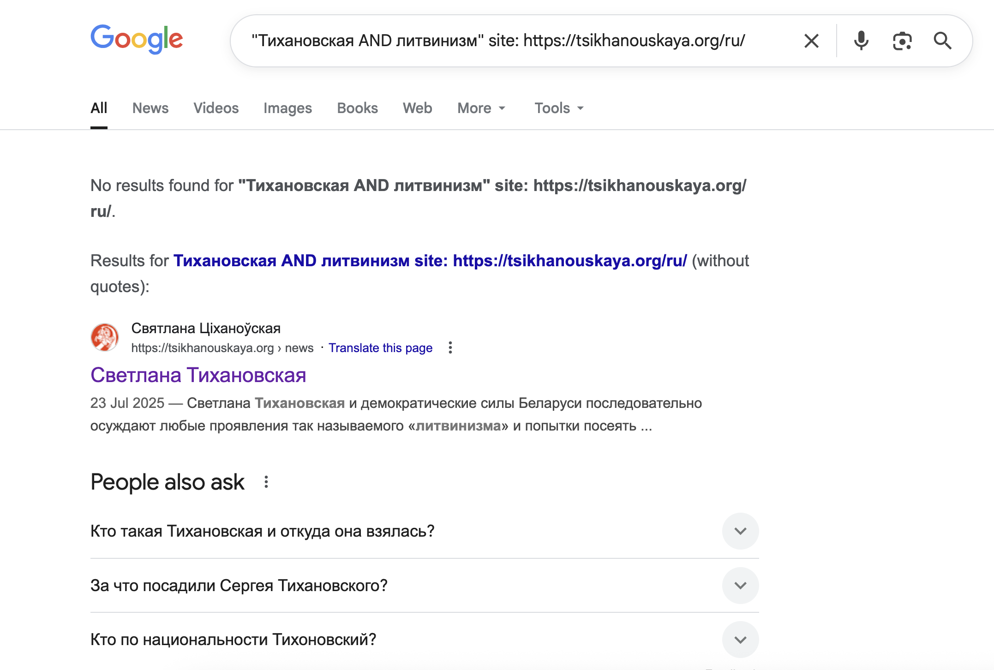The width and height of the screenshot is (994, 670).
Task: Open the People also ask options menu
Action: (266, 482)
